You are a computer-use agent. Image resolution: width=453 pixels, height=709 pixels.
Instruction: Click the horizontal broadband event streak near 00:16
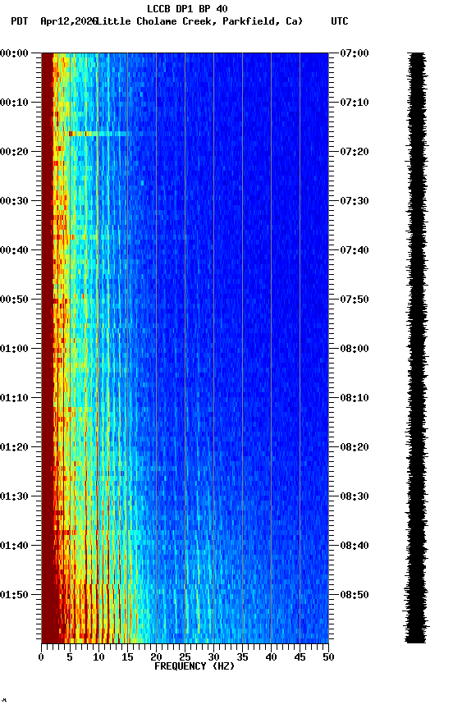click(99, 134)
